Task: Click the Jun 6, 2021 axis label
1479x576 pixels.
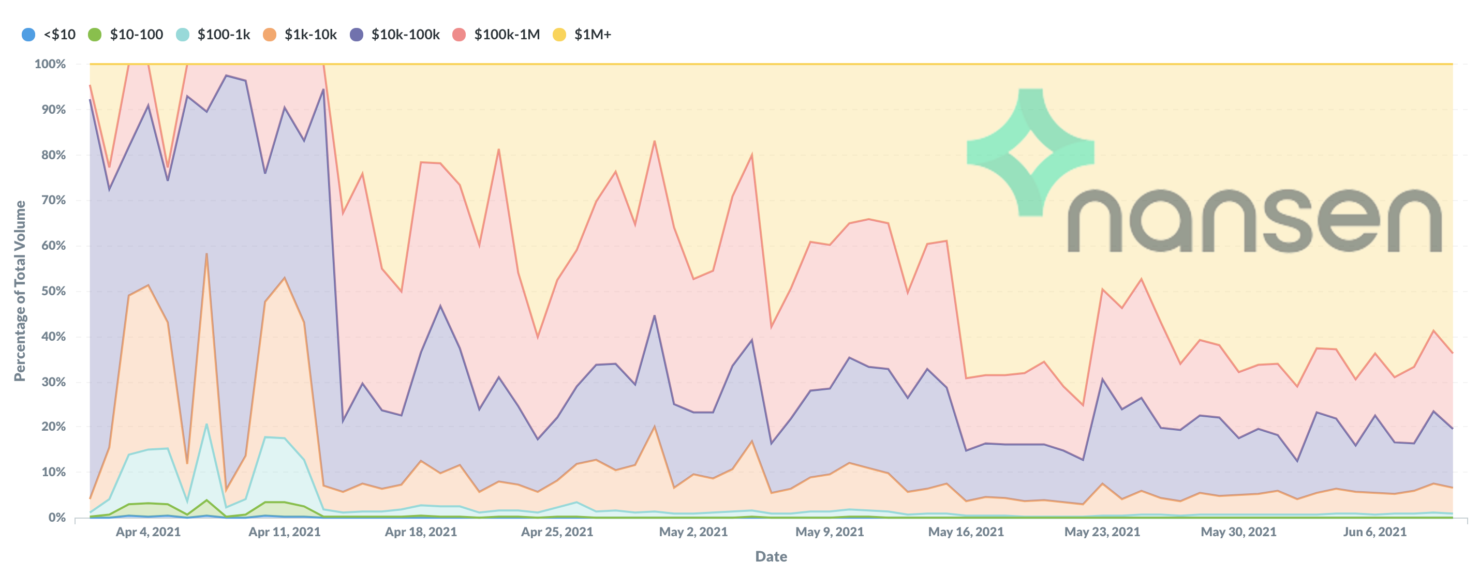Action: coord(1374,532)
